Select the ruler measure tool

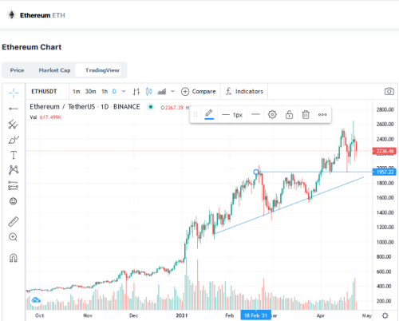click(x=14, y=221)
